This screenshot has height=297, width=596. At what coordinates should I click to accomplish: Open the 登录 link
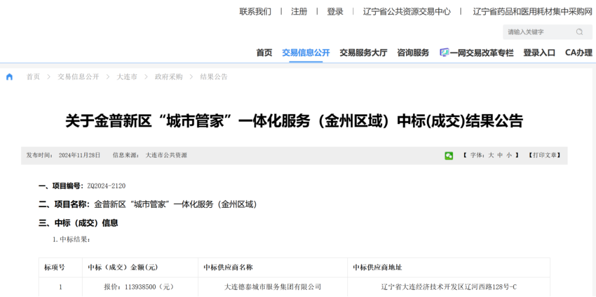click(x=335, y=12)
